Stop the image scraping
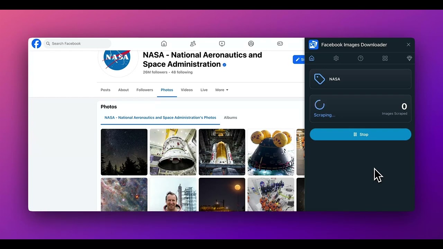443x249 pixels. tap(360, 135)
